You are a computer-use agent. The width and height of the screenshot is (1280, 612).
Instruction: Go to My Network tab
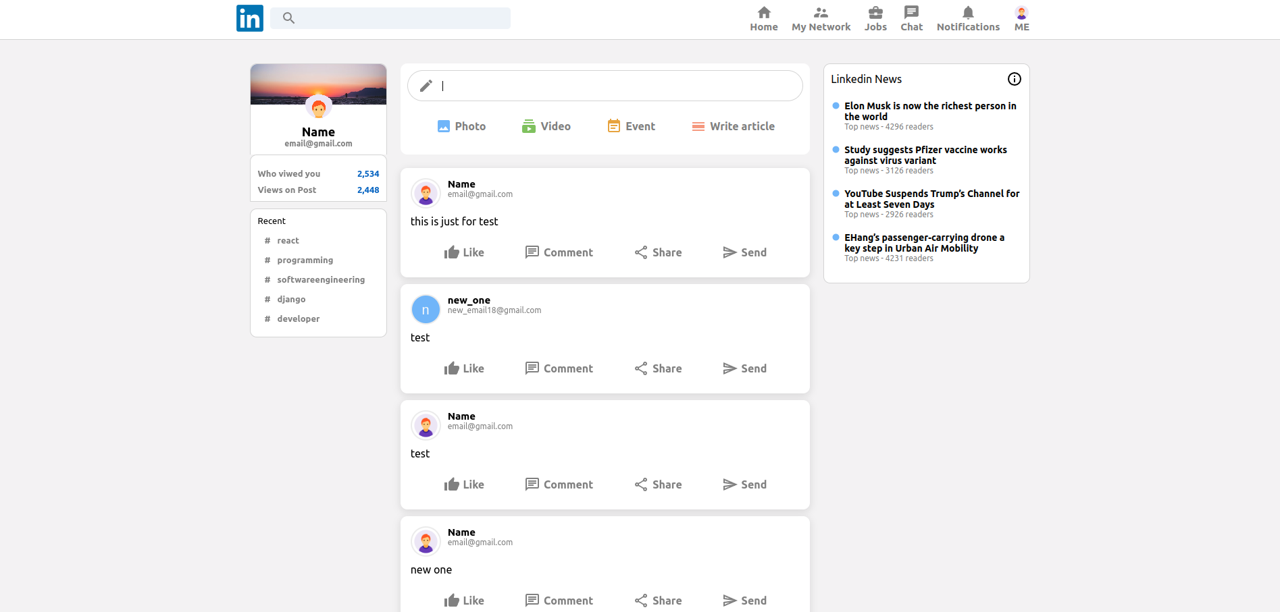tap(821, 19)
